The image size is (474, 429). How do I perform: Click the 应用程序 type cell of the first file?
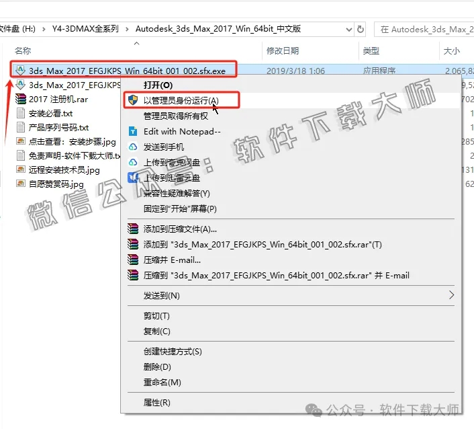point(379,71)
